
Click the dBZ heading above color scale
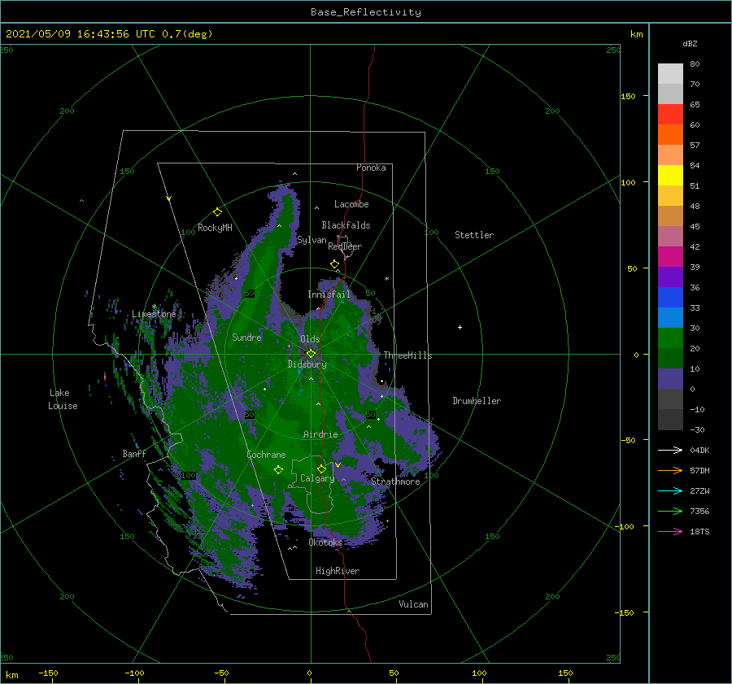pyautogui.click(x=690, y=43)
